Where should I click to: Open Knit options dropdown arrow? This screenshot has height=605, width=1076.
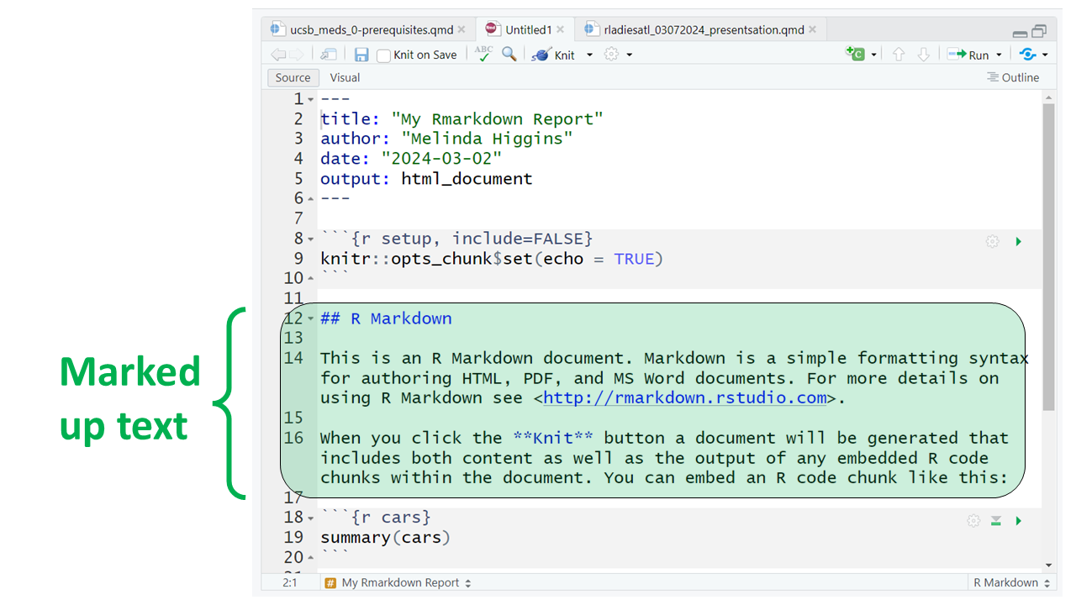(x=589, y=55)
